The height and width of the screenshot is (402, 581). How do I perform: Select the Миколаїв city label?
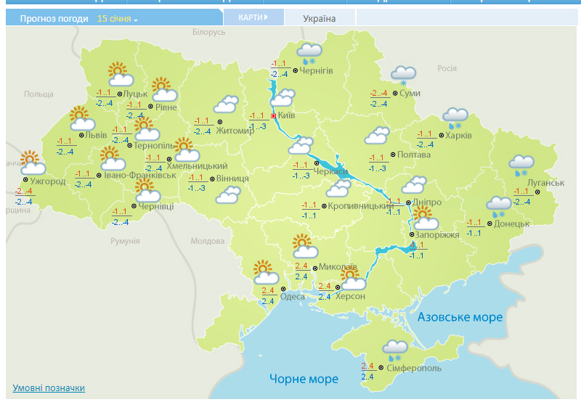point(338,266)
